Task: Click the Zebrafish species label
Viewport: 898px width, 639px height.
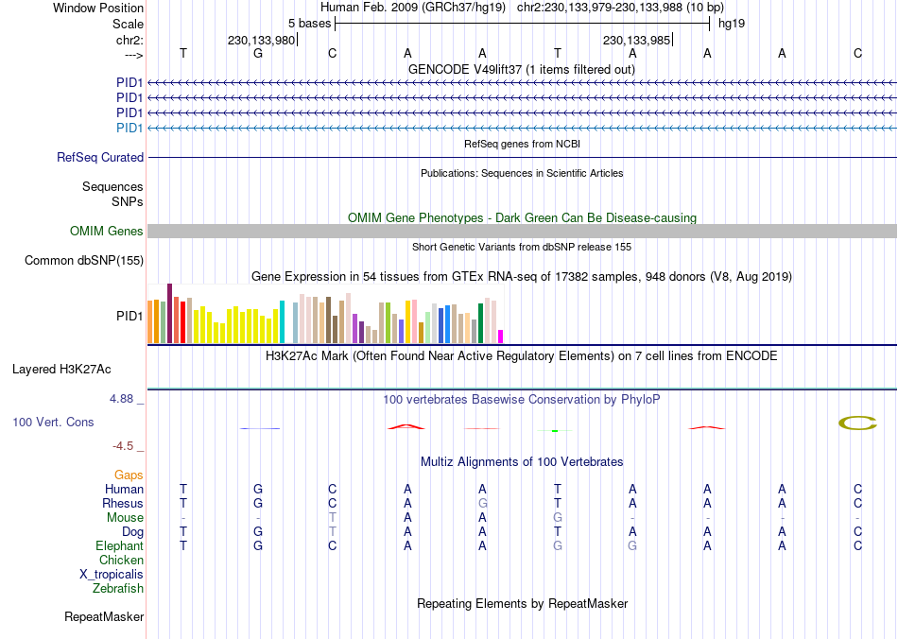Action: 118,589
